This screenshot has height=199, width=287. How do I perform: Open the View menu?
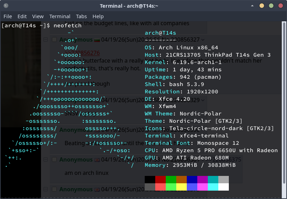(38, 16)
